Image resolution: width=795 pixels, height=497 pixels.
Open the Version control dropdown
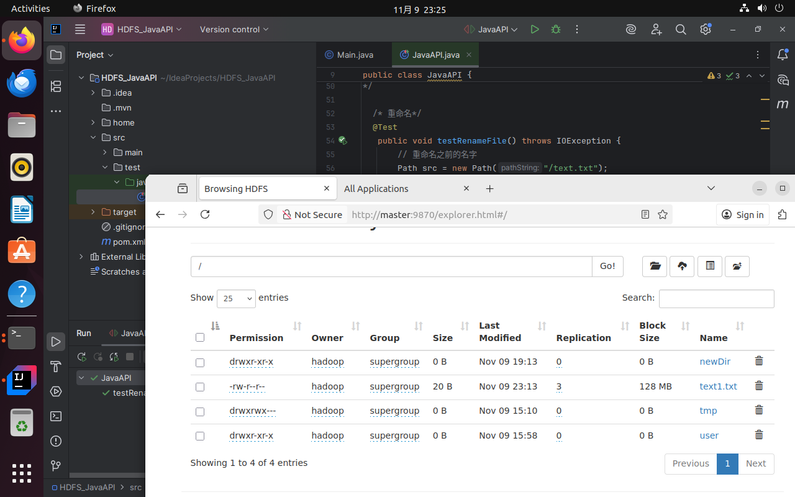pyautogui.click(x=234, y=29)
